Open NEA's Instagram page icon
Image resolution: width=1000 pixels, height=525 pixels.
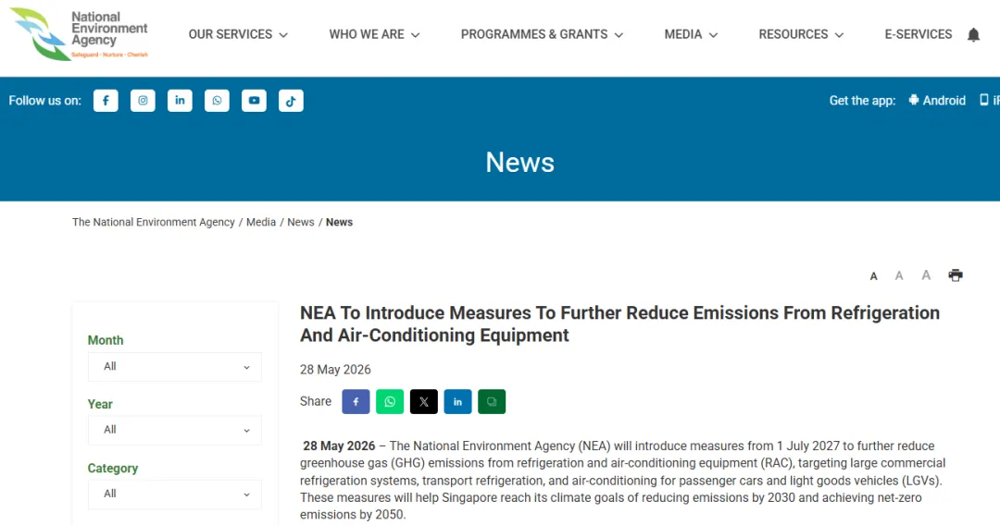click(x=143, y=101)
